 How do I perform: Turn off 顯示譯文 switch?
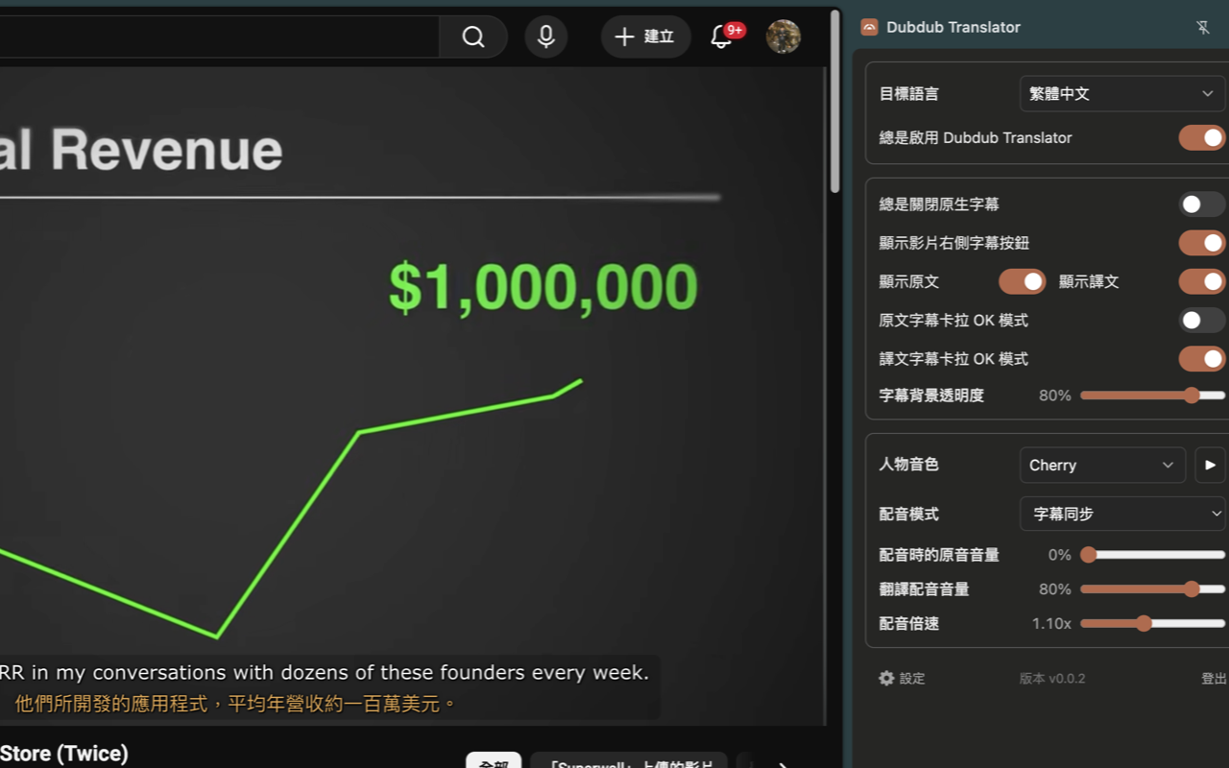click(1202, 281)
